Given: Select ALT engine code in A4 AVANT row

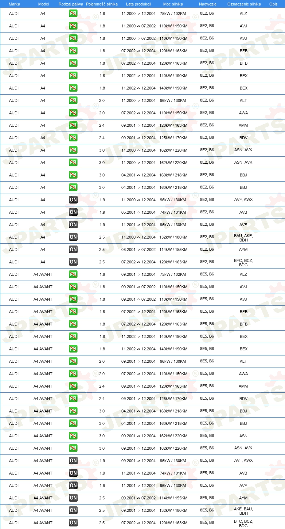Looking at the screenshot, I should click(243, 361).
